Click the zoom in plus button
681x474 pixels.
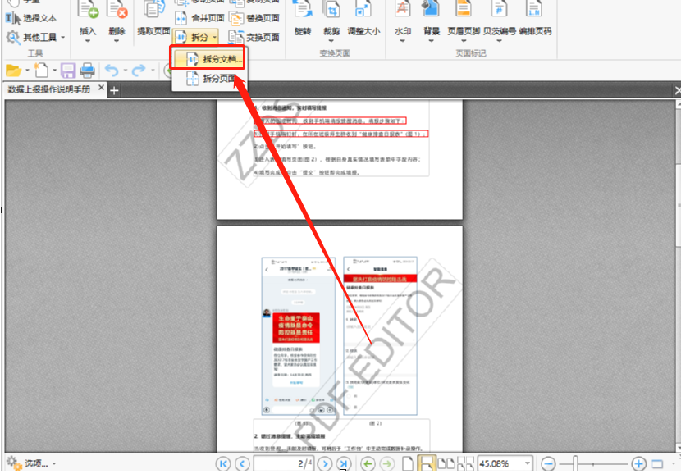(638, 463)
